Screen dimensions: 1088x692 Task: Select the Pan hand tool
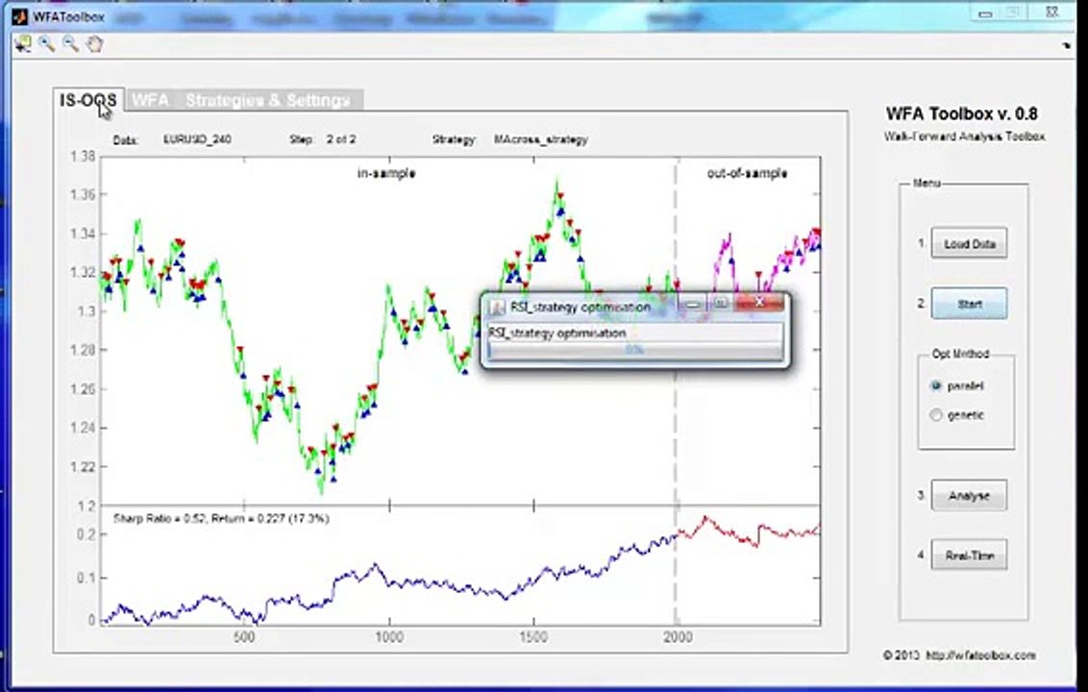coord(94,44)
